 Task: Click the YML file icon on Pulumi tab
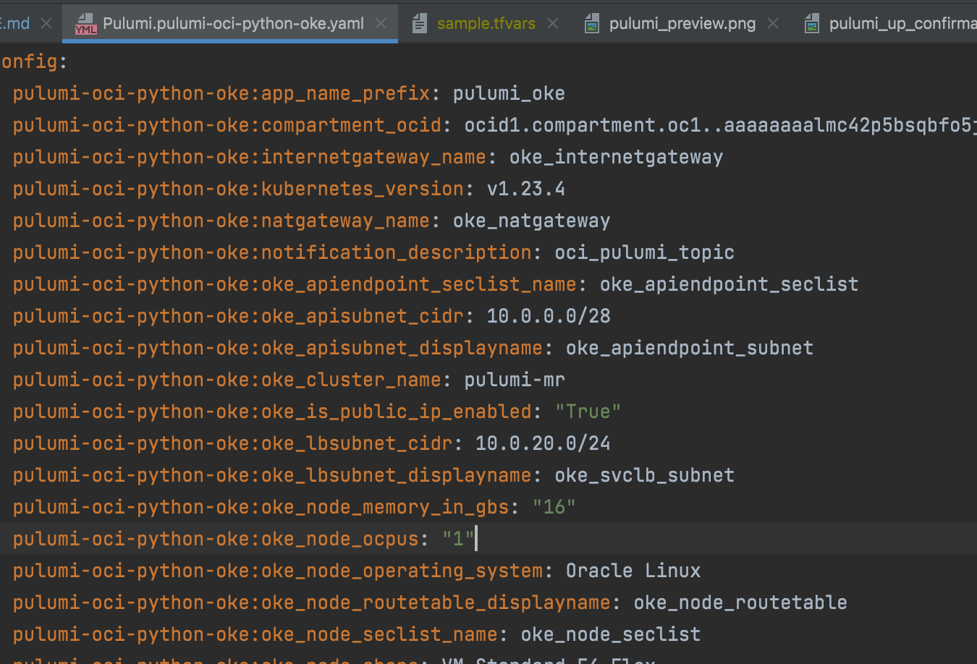tap(85, 24)
